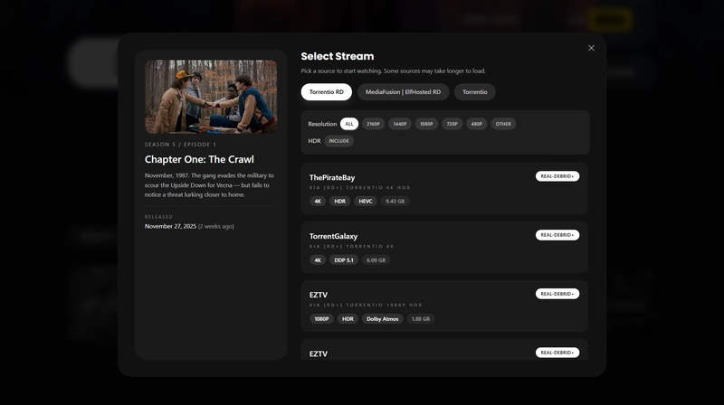724x405 pixels.
Task: Switch to the Torrentio RD source tab
Action: 326,91
